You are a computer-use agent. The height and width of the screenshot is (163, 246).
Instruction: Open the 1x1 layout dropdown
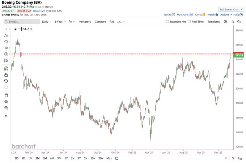point(121,22)
